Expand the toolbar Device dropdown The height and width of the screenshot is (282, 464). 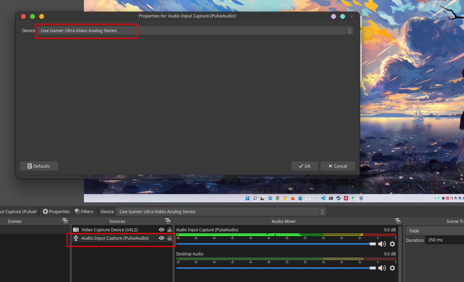click(221, 211)
